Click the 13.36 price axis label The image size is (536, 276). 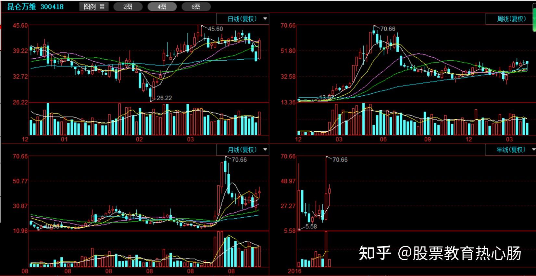click(x=288, y=102)
